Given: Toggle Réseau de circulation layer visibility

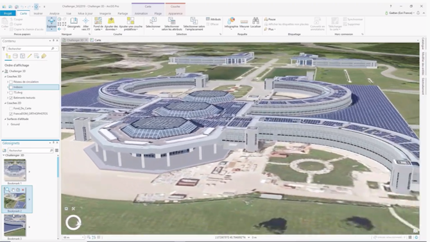Looking at the screenshot, I should pos(11,82).
